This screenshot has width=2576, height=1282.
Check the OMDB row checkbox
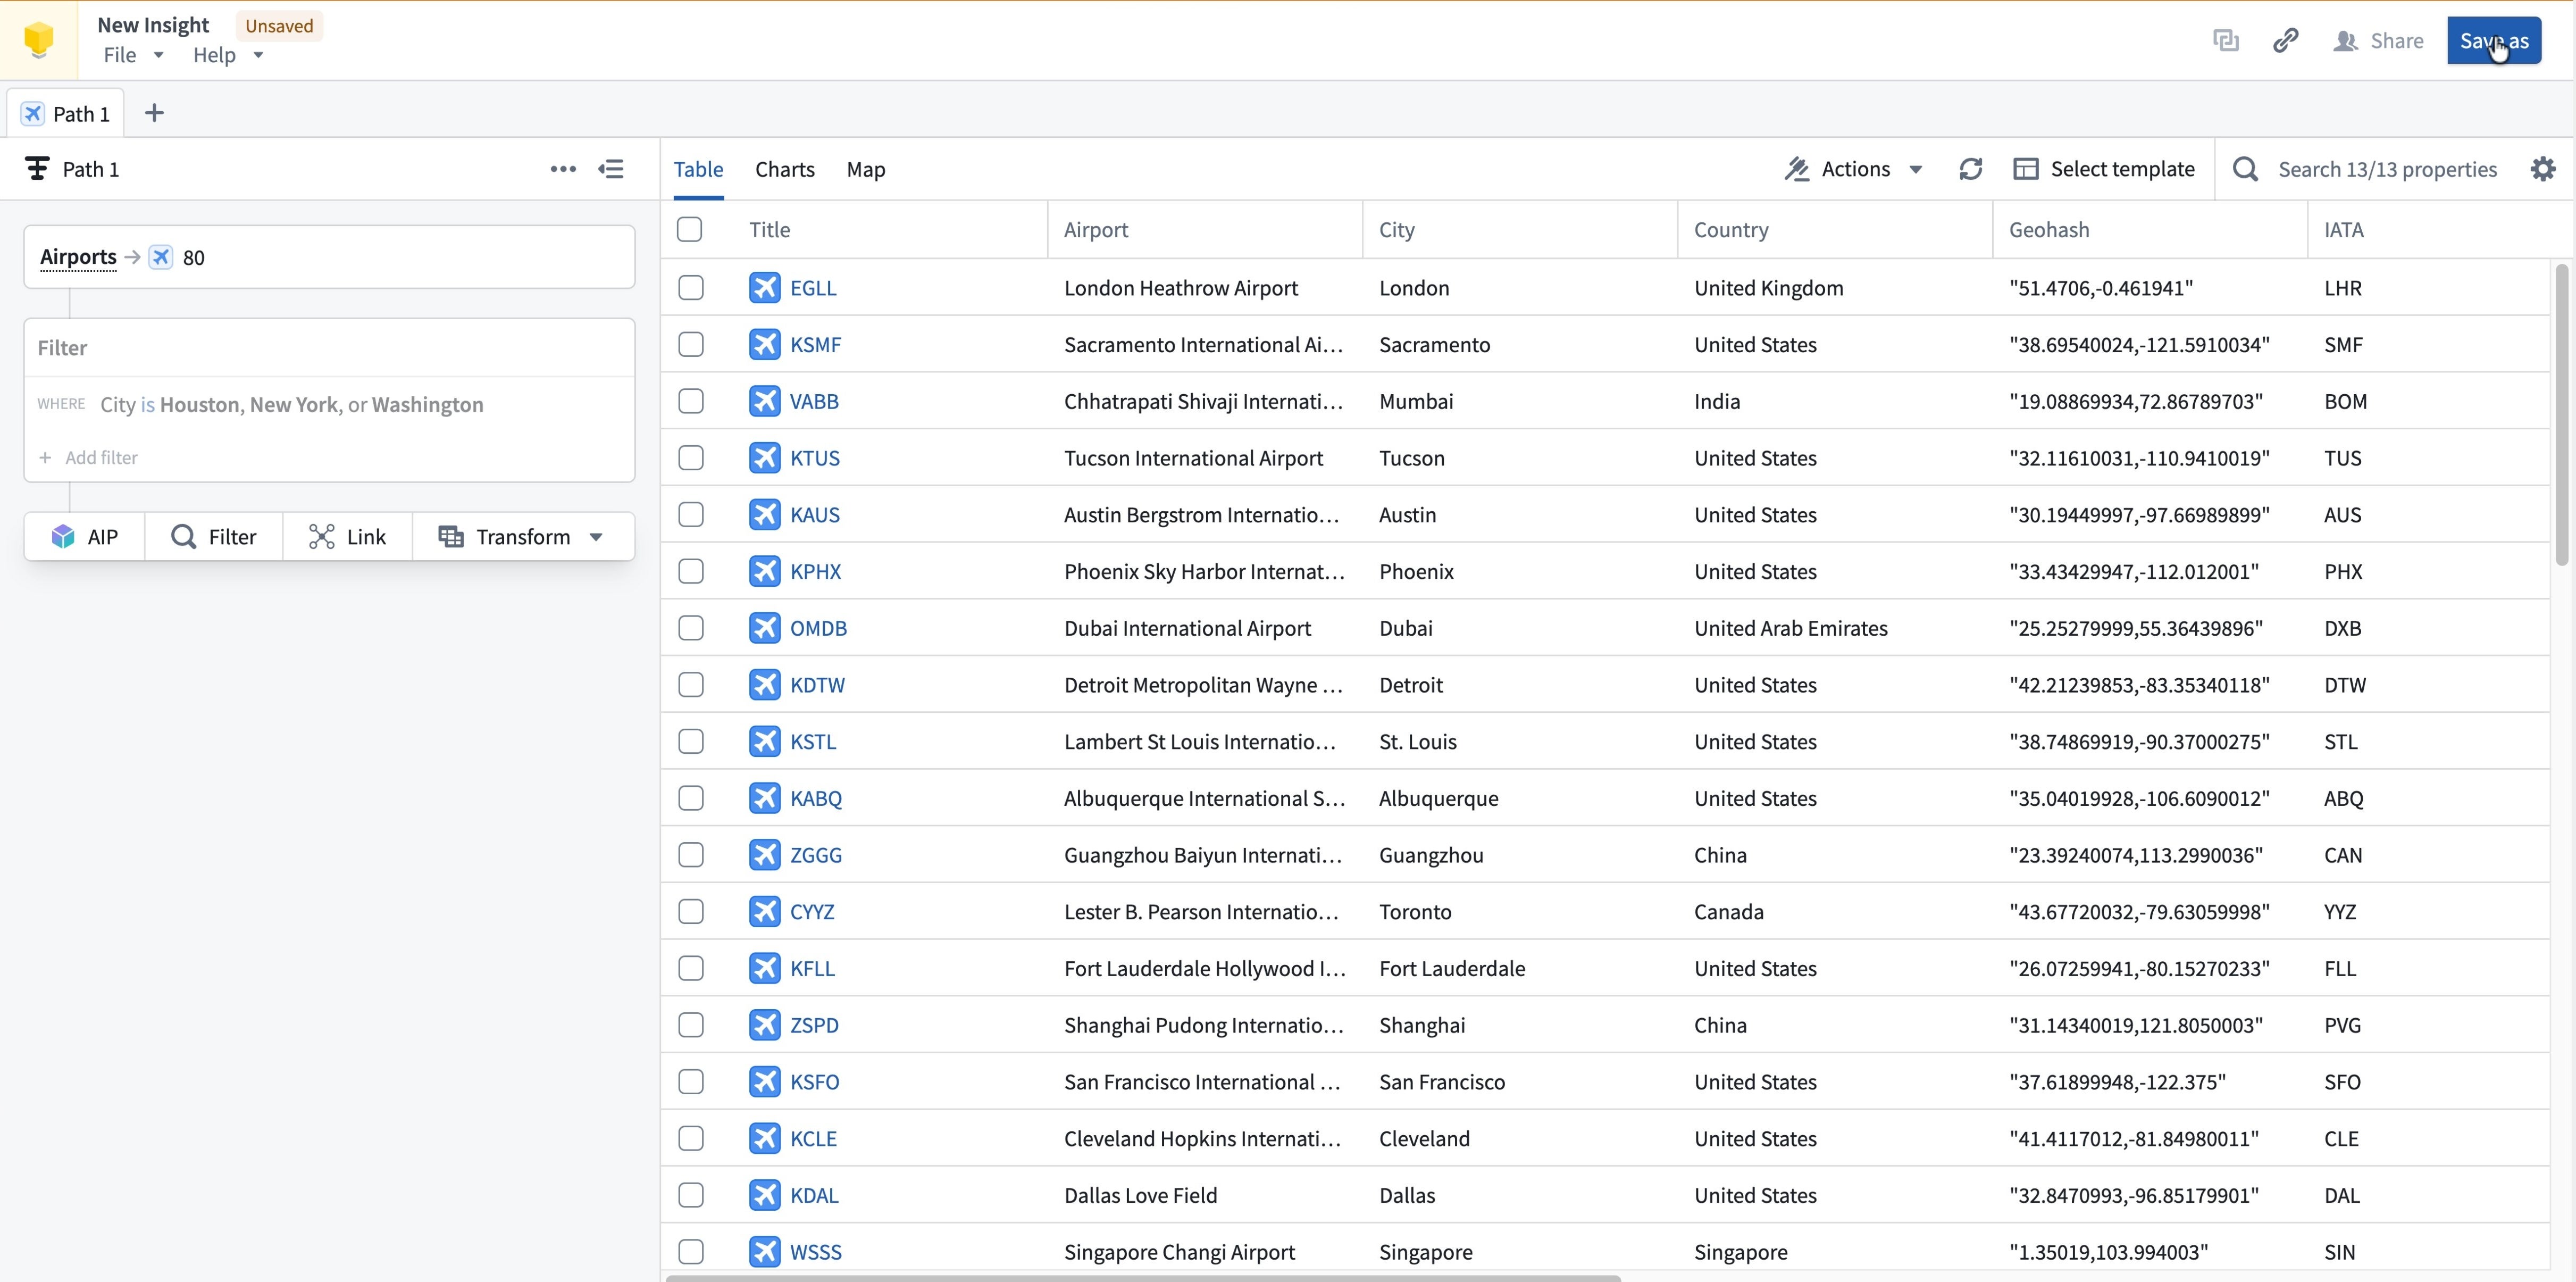(690, 628)
